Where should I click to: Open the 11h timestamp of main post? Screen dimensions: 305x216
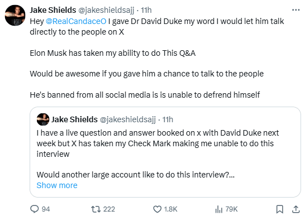(146, 10)
